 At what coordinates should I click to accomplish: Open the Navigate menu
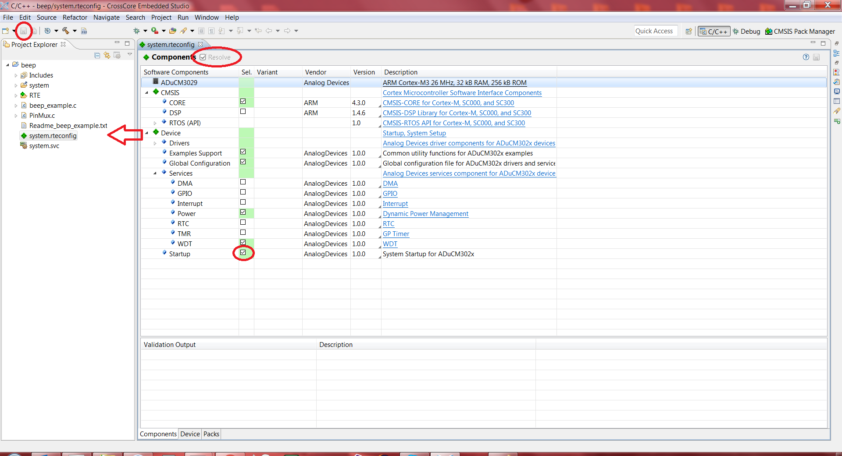(107, 18)
